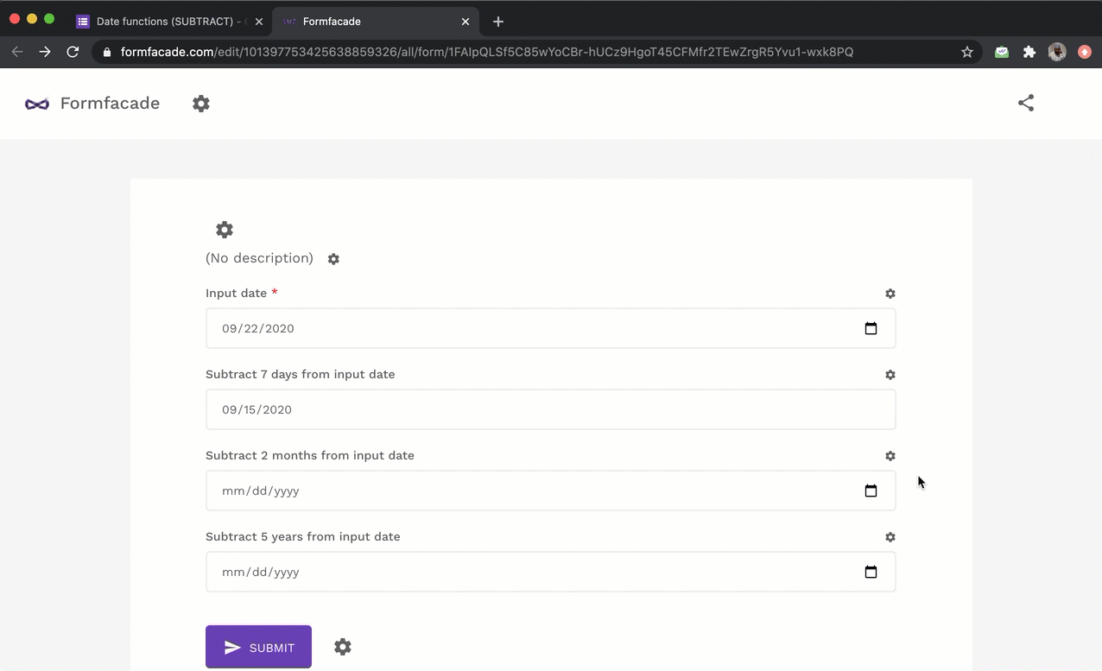The height and width of the screenshot is (671, 1102).
Task: Click the Subtract 7 days date field
Action: click(x=550, y=409)
